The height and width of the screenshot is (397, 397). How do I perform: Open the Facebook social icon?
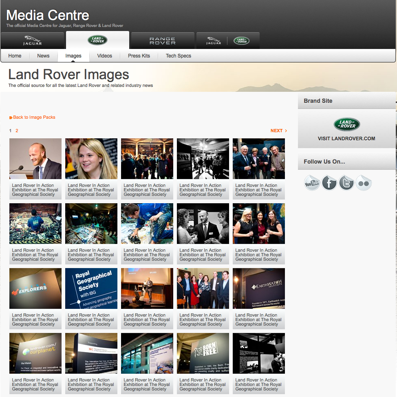pos(329,182)
